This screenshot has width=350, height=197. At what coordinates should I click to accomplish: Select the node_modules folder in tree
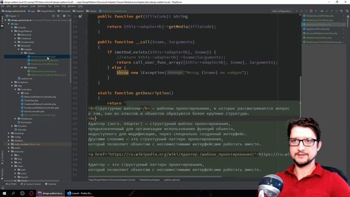(26, 144)
